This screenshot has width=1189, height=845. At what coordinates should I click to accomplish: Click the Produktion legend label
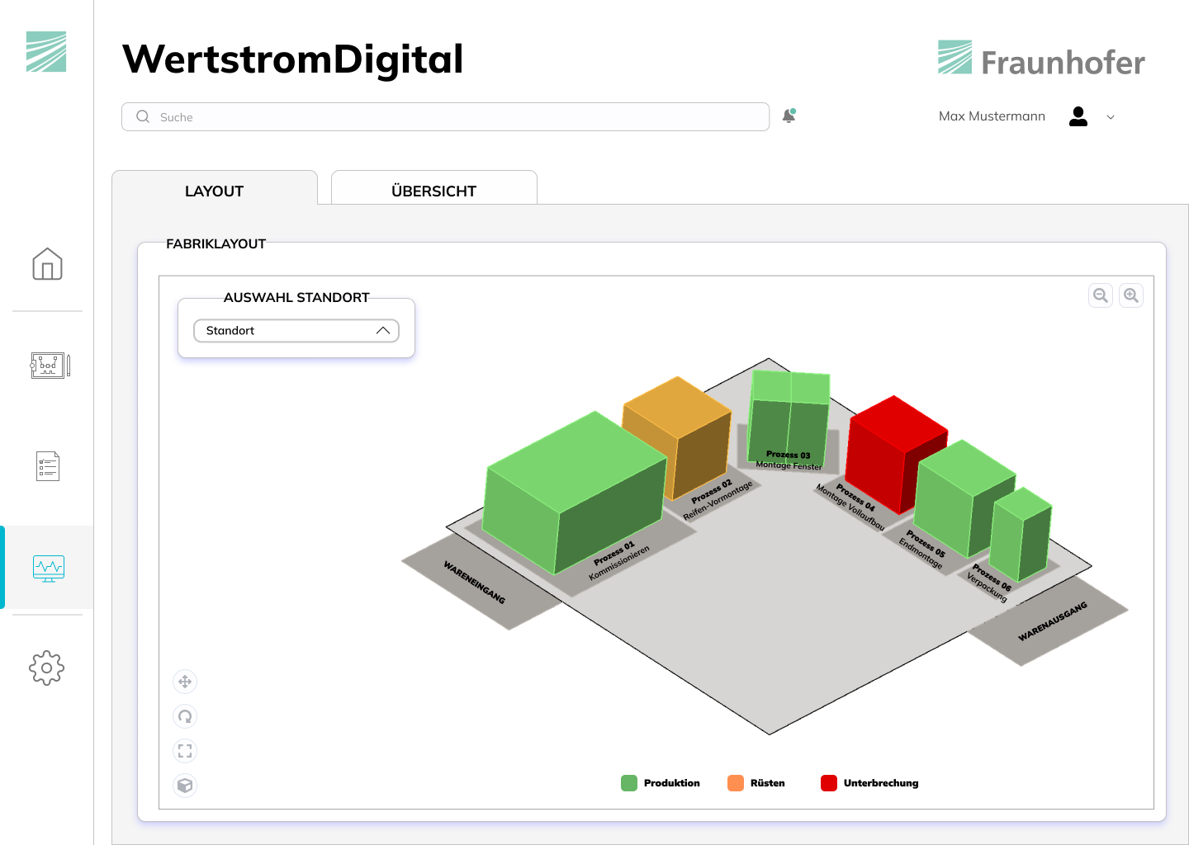coord(672,783)
